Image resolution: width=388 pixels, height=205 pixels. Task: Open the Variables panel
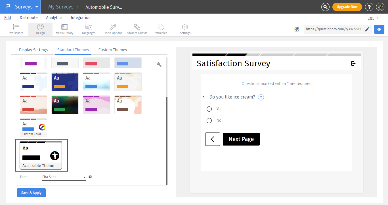click(x=161, y=29)
